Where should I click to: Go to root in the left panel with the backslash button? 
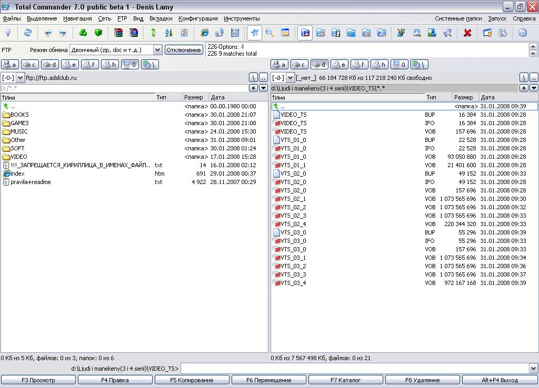[253, 78]
